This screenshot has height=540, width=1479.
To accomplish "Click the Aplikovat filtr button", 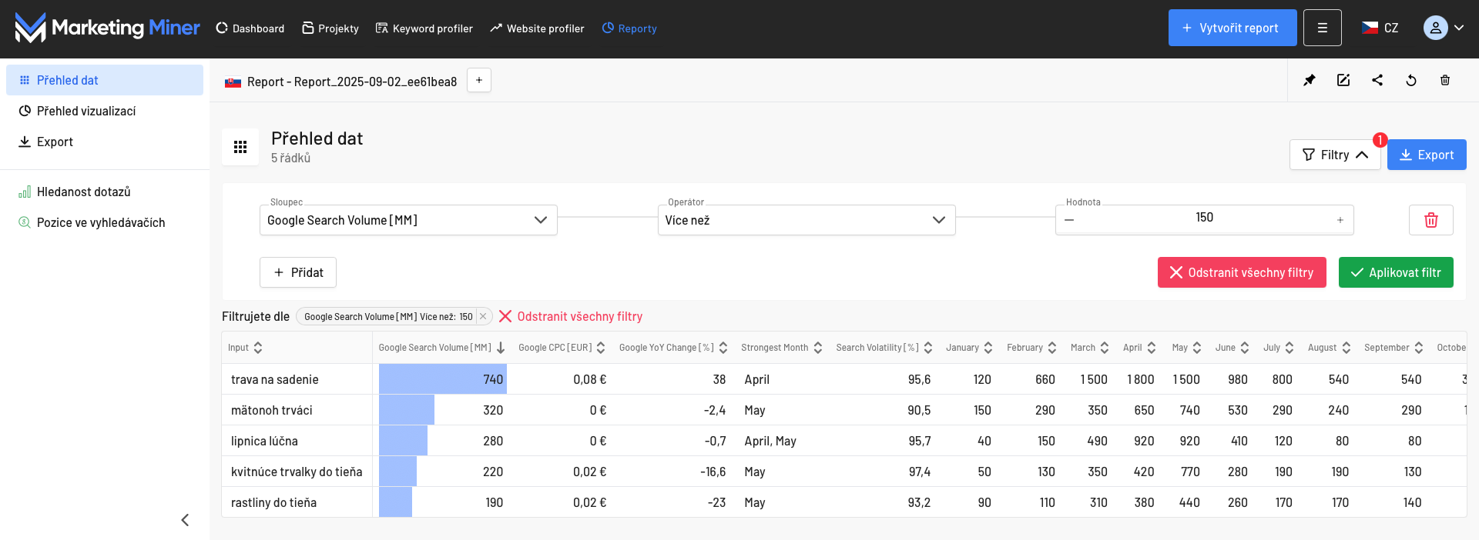I will pos(1395,272).
